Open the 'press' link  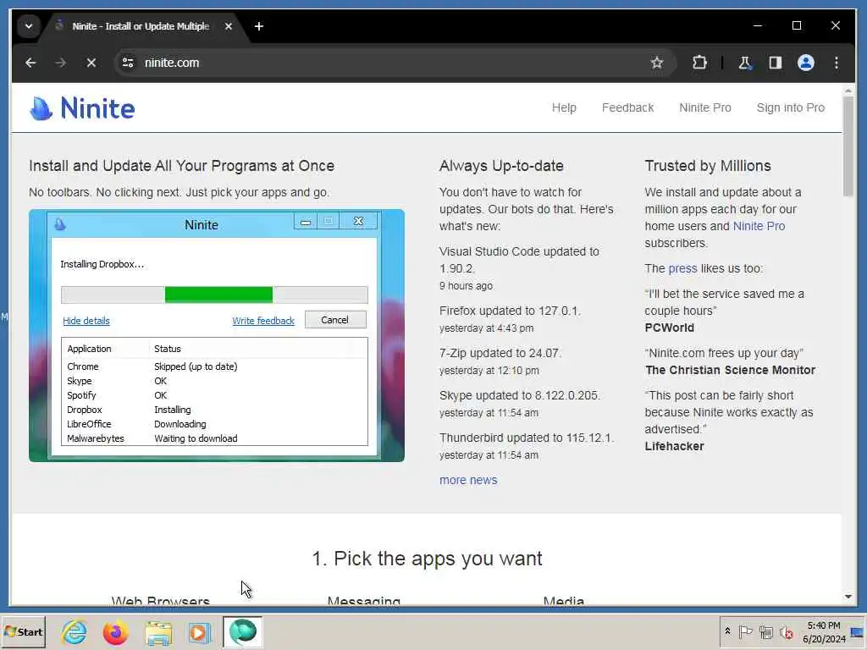pyautogui.click(x=683, y=268)
